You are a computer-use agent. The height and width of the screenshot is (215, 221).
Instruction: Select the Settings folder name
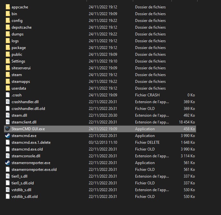point(18,61)
